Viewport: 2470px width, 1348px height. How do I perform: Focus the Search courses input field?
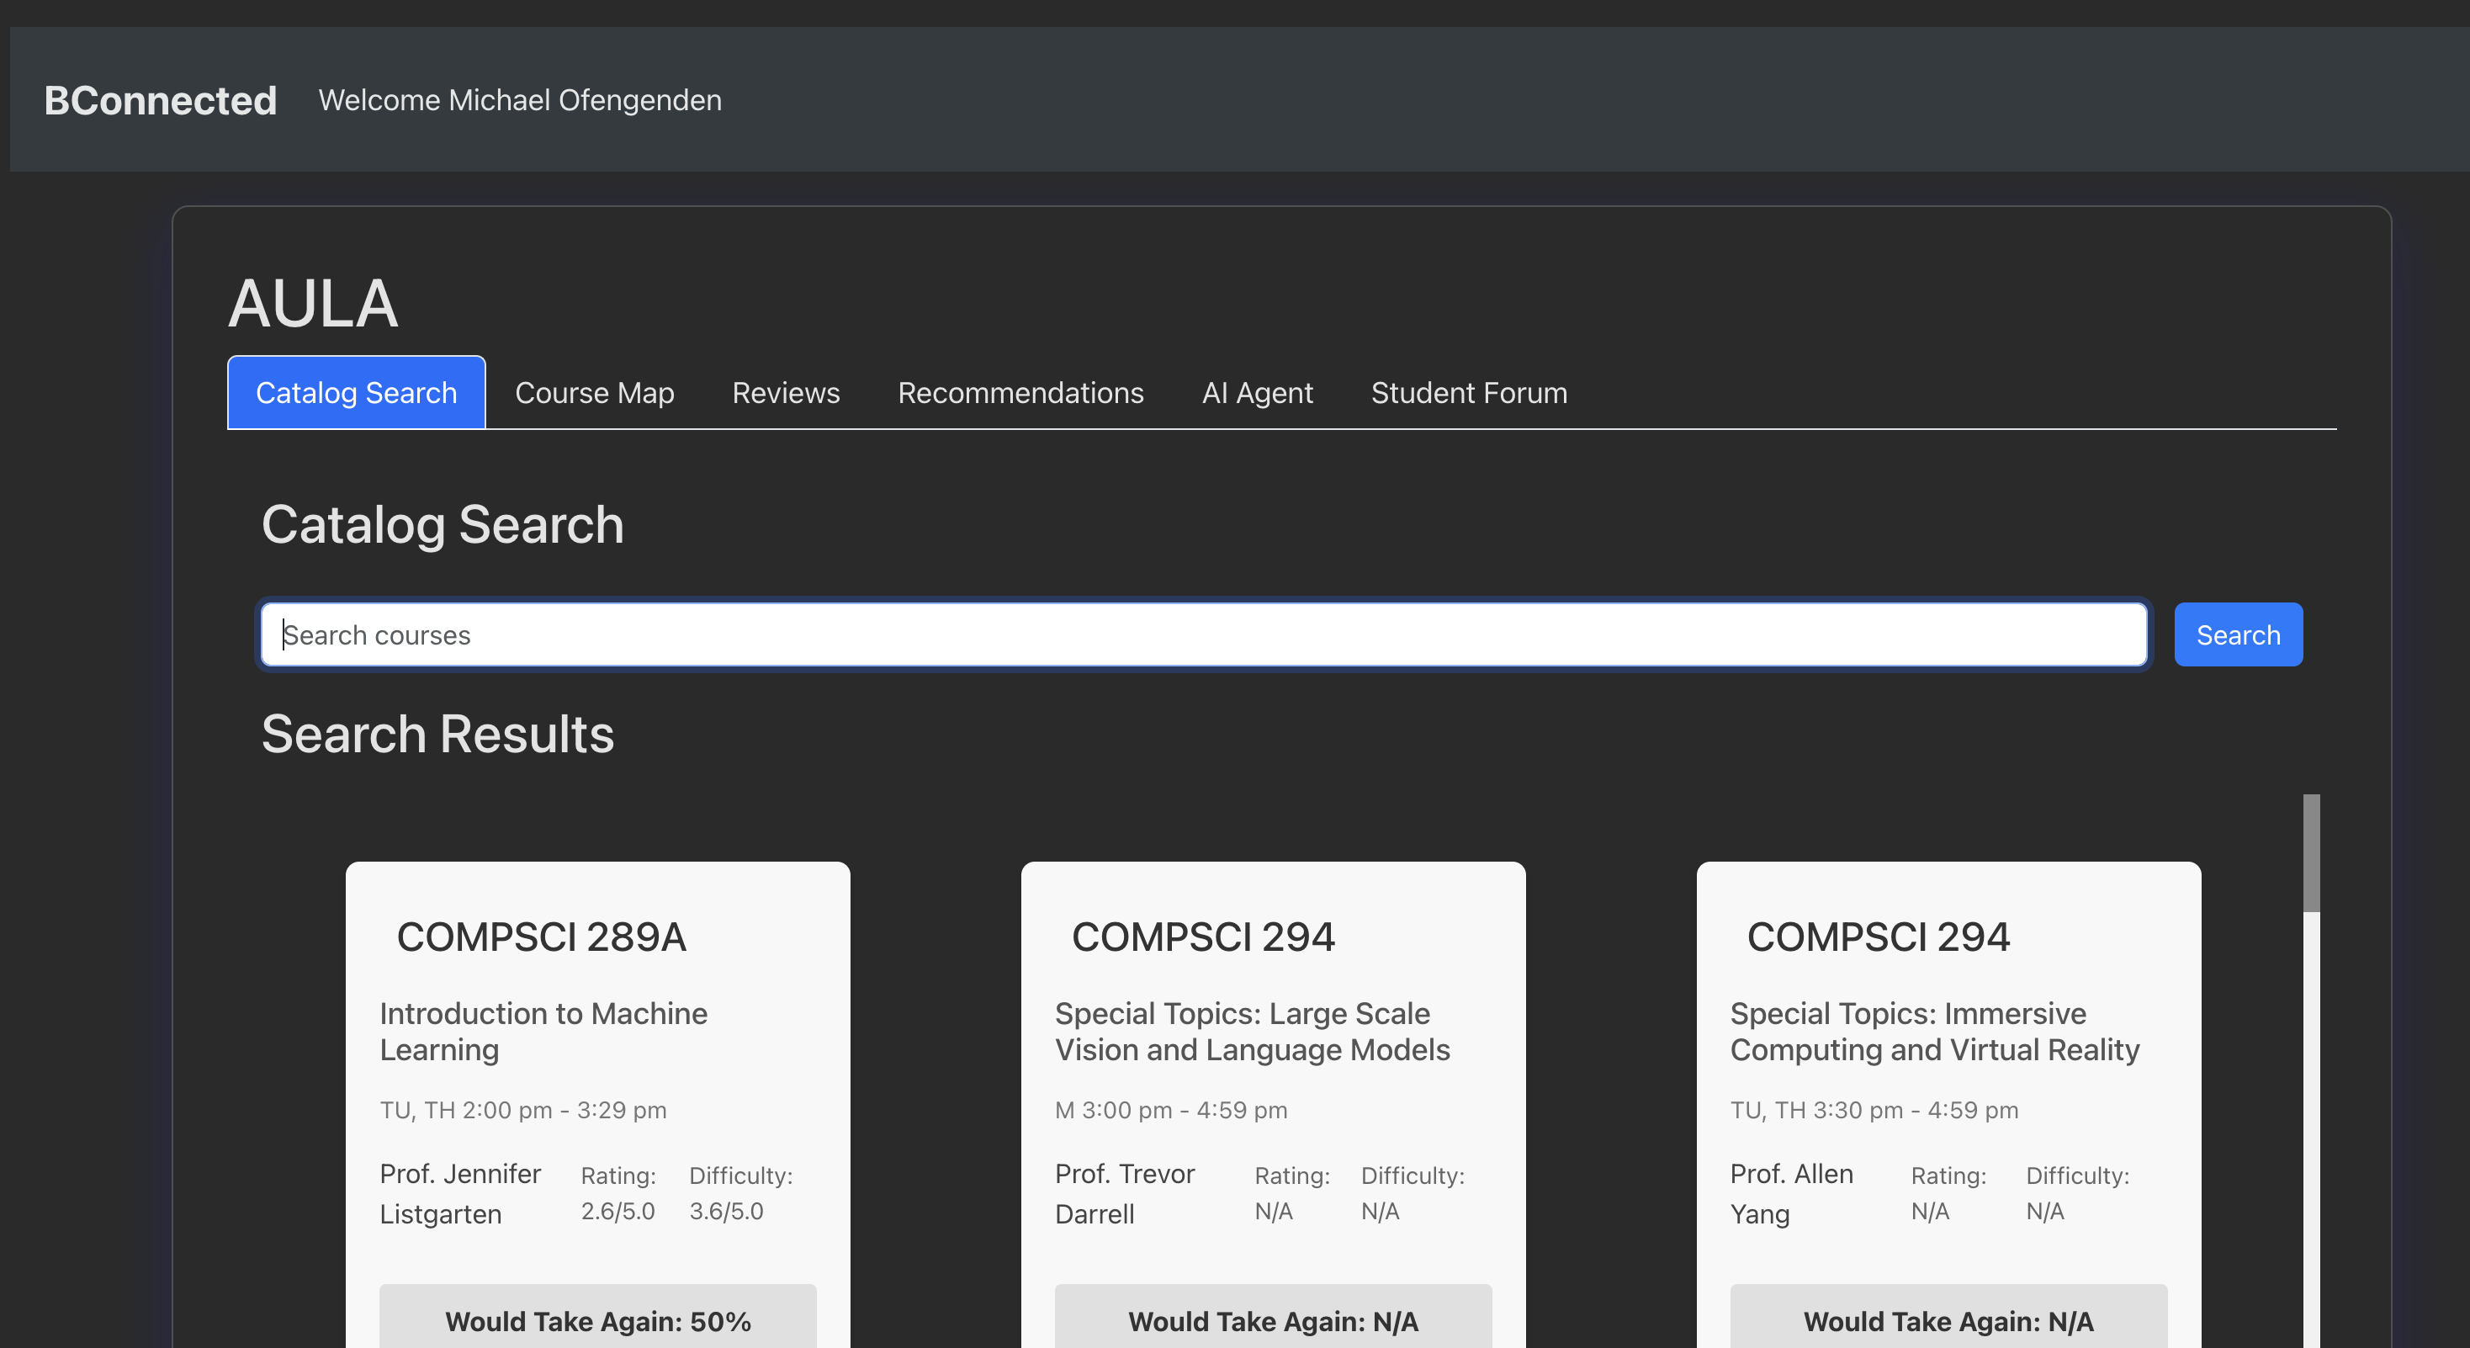click(1202, 634)
